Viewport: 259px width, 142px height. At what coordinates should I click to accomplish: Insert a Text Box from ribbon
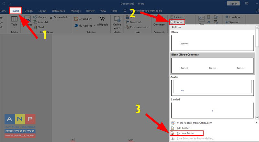[x=201, y=20]
